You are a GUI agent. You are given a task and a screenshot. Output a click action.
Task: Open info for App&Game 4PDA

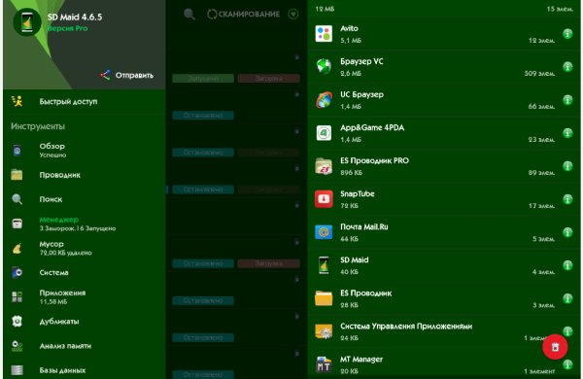point(567,133)
